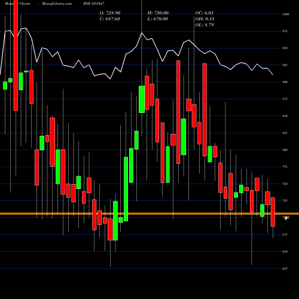Click the OC: 6.01 reading

[205, 13]
